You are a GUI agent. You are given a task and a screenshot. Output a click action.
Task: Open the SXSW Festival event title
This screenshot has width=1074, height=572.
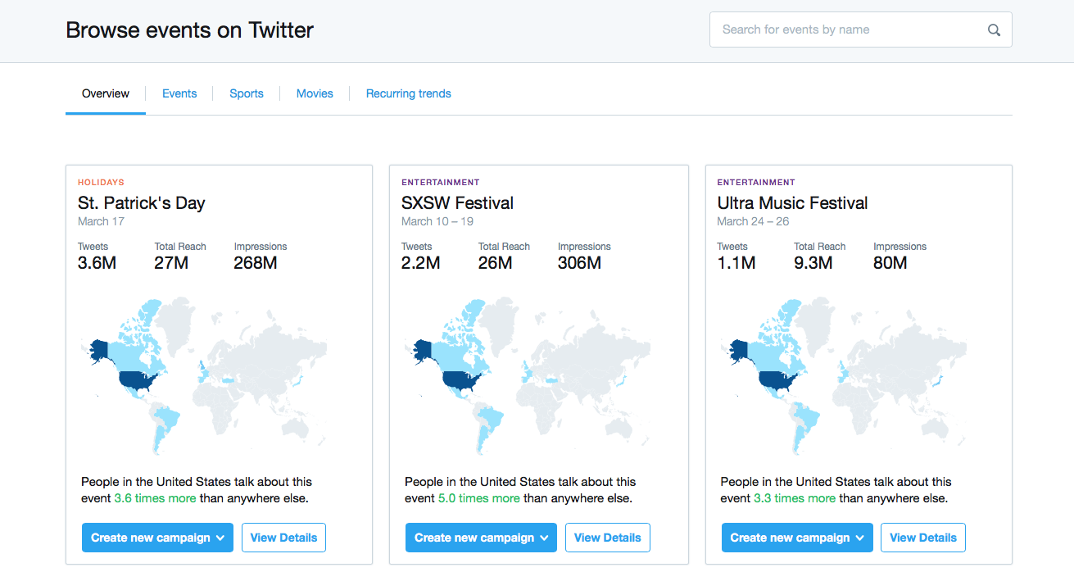click(457, 203)
